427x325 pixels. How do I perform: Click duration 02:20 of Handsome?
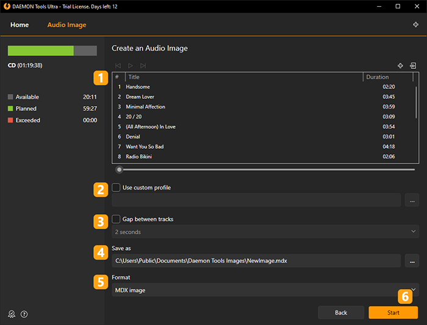[x=389, y=87]
